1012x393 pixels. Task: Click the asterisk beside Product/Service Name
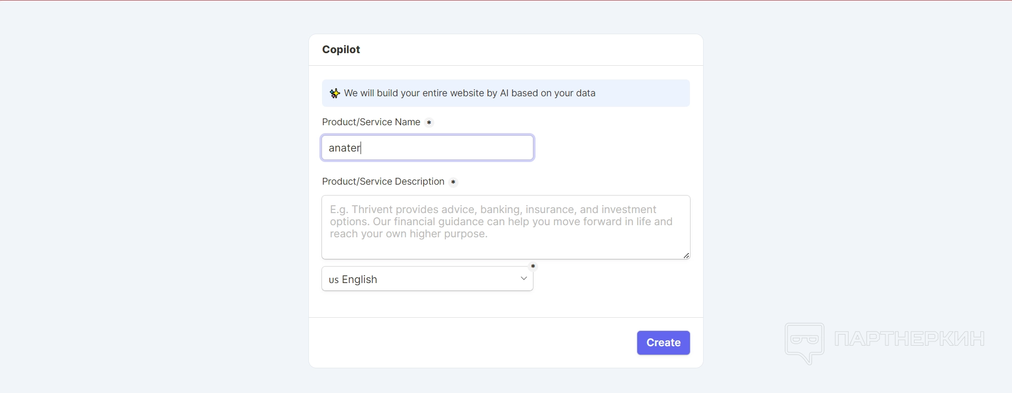[429, 123]
